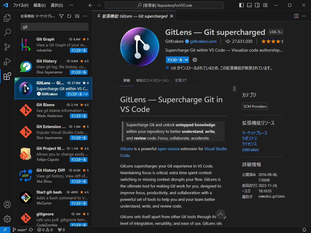Open the open-source link in description

click(168, 149)
